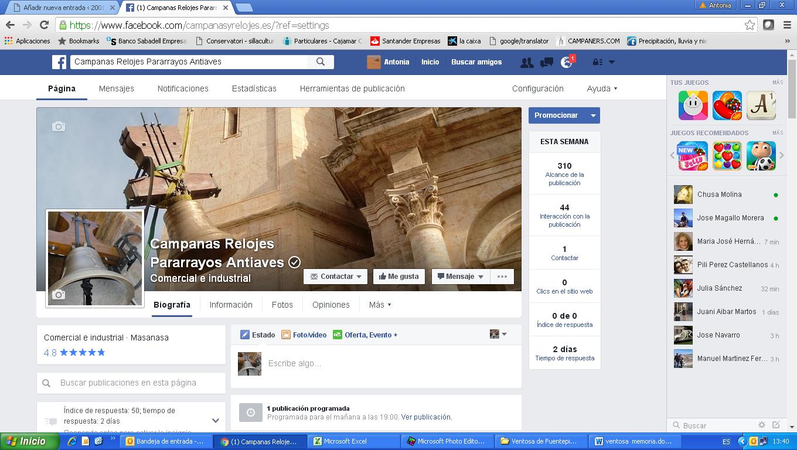Viewport: 797px width, 450px height.
Task: Switch to the Estadísticas tab
Action: (254, 88)
